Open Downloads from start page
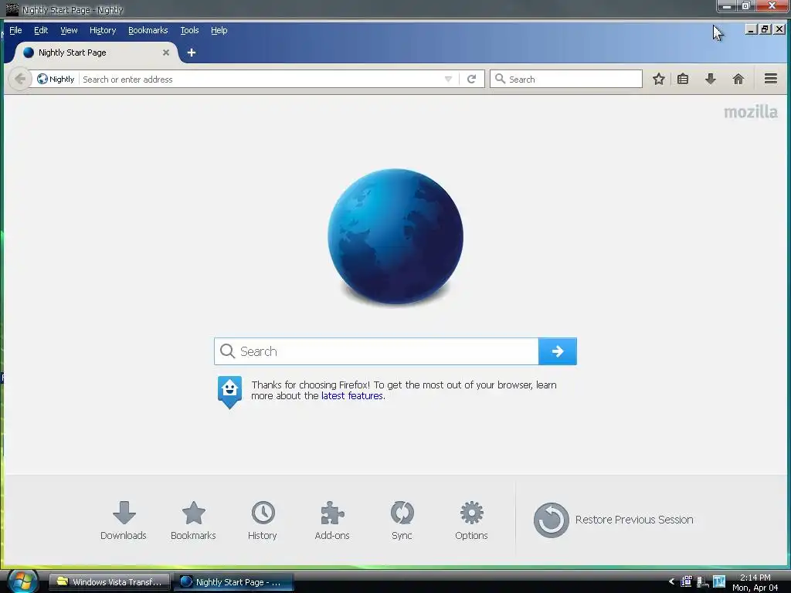 124,520
